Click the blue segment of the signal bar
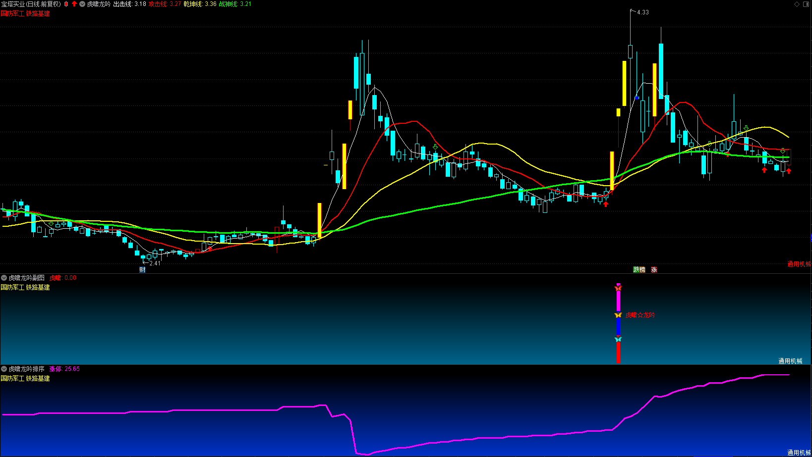The width and height of the screenshot is (812, 457). click(618, 327)
